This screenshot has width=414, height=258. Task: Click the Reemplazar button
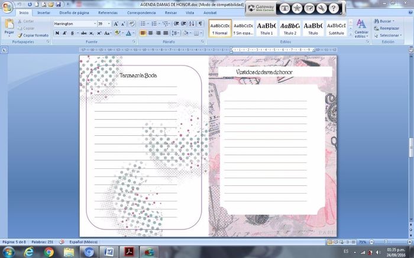point(388,28)
